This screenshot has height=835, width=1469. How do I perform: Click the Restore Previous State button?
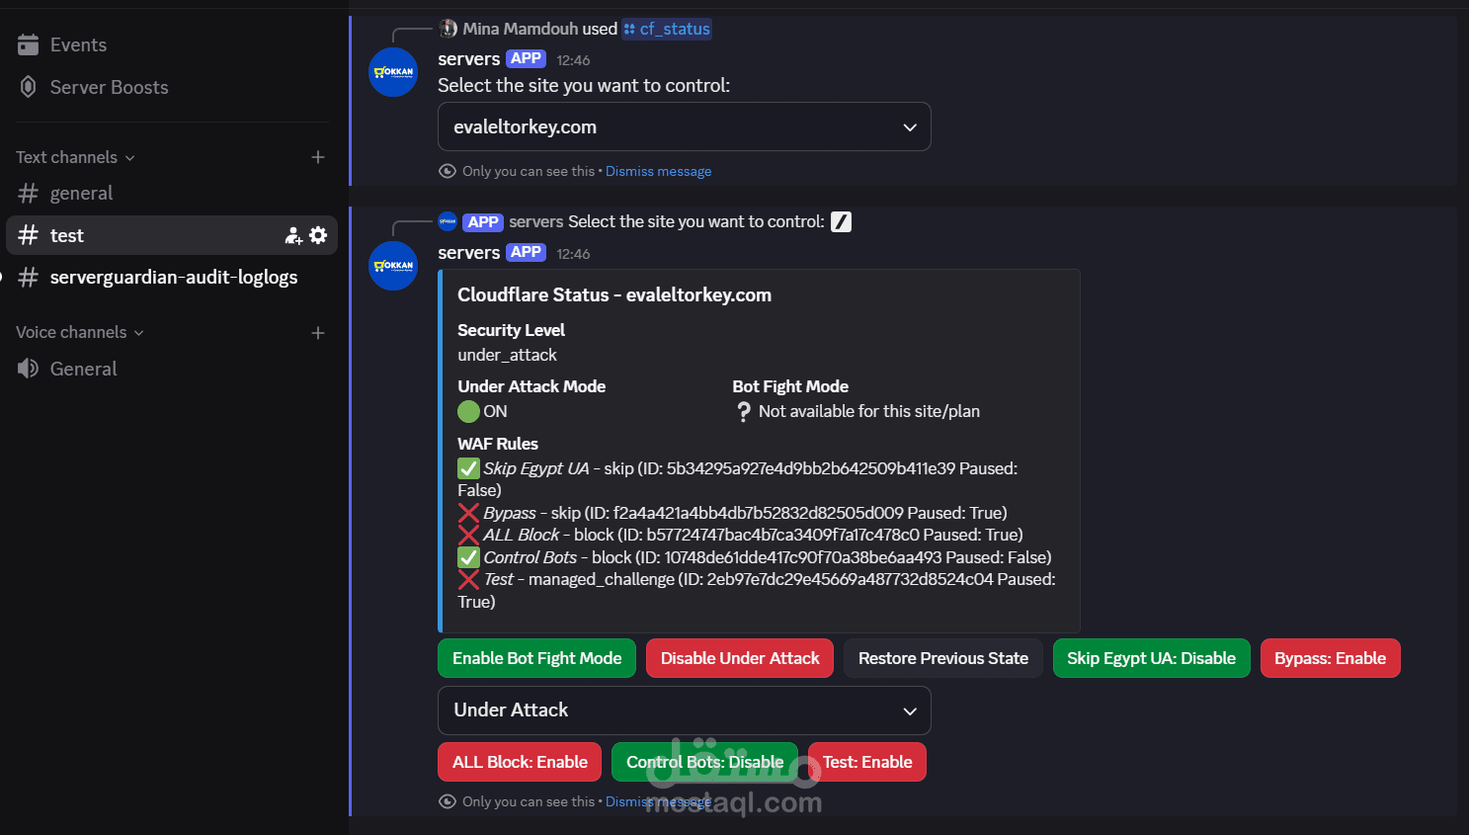[x=942, y=658]
